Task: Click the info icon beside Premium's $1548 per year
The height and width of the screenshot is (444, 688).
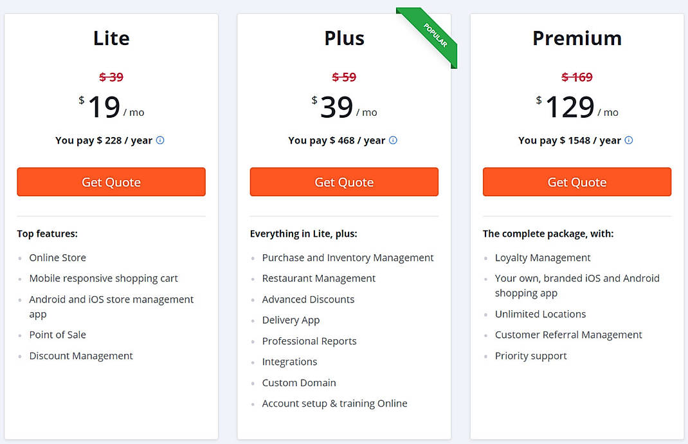Action: coord(629,140)
